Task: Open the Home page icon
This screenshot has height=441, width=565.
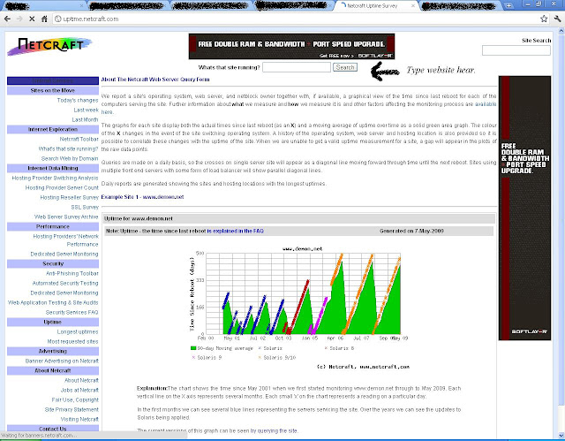Action: (44, 19)
